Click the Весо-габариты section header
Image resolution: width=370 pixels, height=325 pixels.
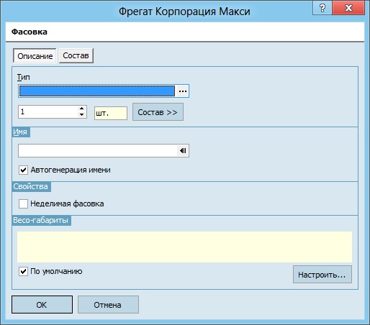(41, 220)
